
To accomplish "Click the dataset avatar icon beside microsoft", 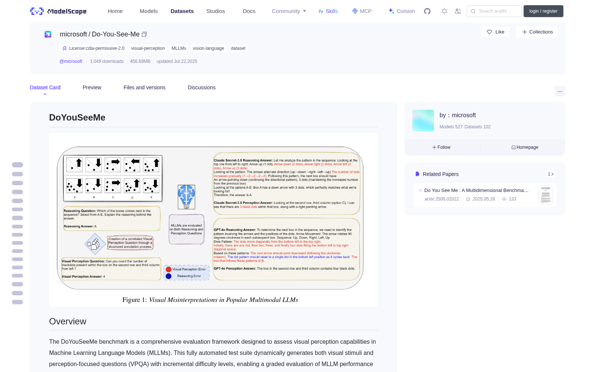I will tap(48, 34).
